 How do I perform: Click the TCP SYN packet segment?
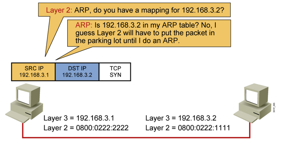click(x=115, y=72)
